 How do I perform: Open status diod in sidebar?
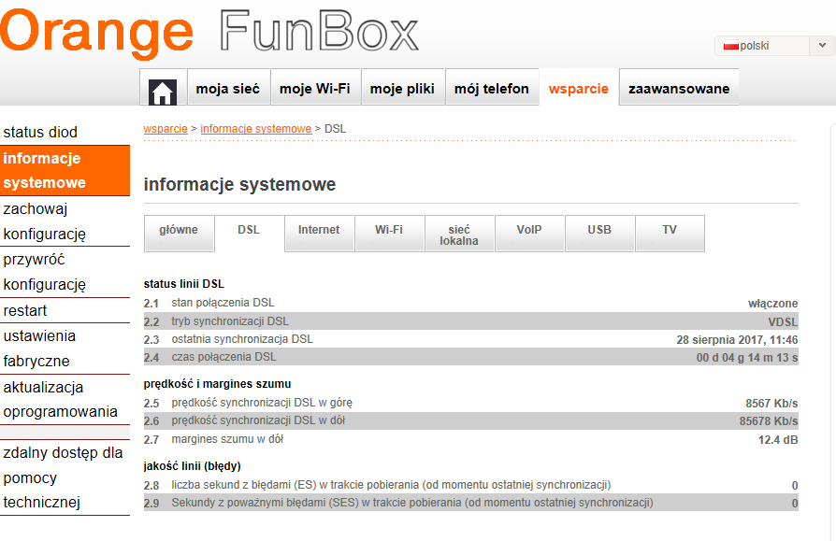pos(40,133)
